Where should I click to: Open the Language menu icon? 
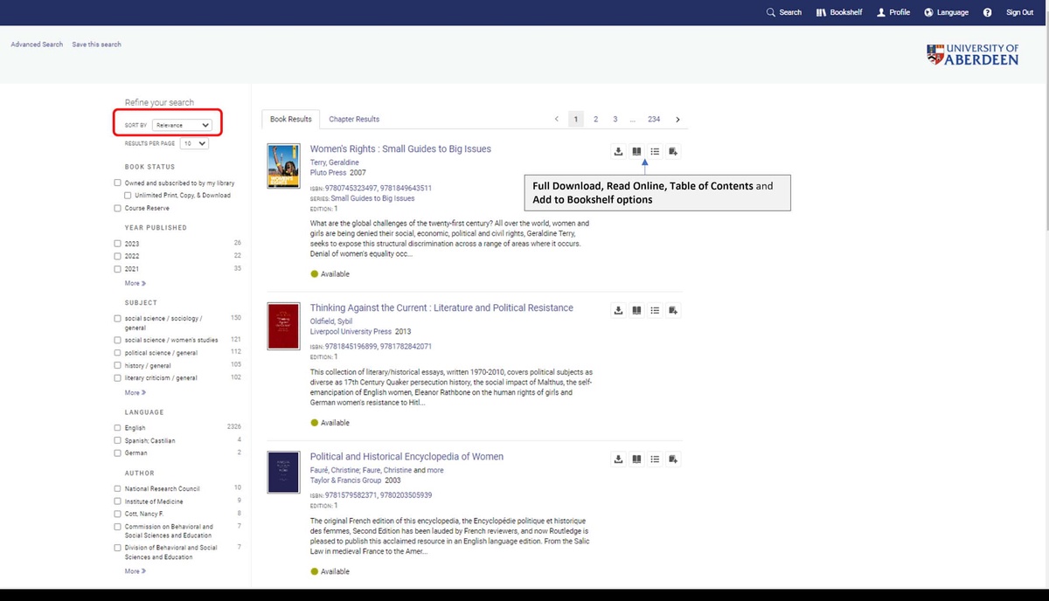click(x=928, y=12)
